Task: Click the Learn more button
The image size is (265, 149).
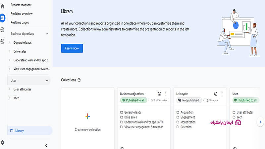Action: (72, 48)
